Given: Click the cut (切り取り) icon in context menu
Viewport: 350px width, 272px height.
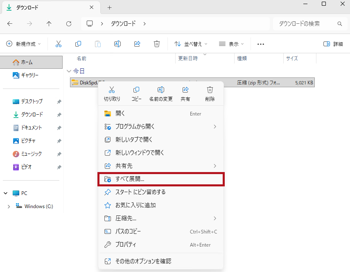Looking at the screenshot, I should [112, 90].
